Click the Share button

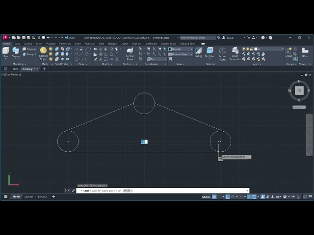(70, 38)
